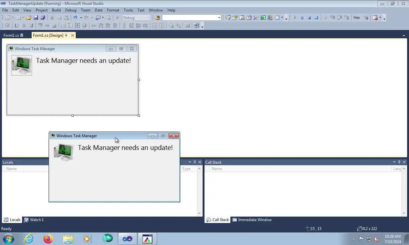
Task: Click the Bring to Front layout icon
Action: (171, 26)
